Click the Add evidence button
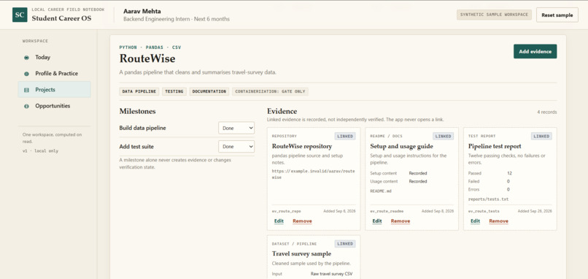The height and width of the screenshot is (279, 588). 535,51
